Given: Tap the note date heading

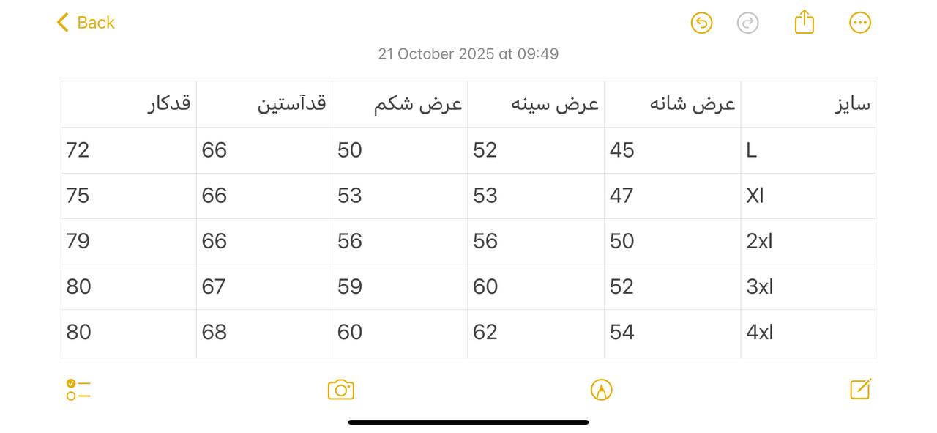Looking at the screenshot, I should [x=468, y=53].
